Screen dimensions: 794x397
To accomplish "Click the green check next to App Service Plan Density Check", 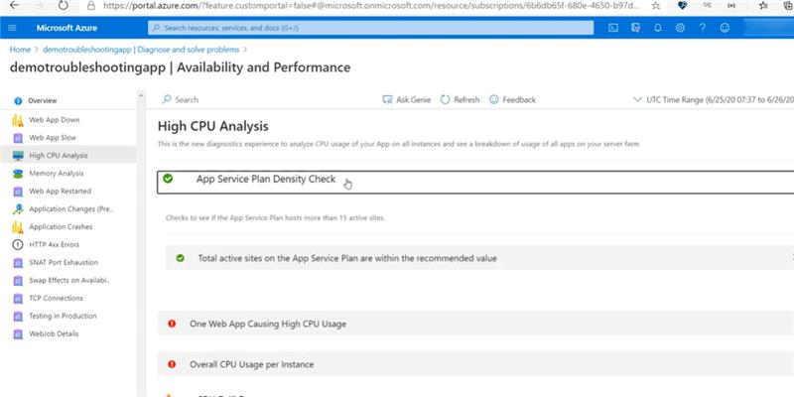I will point(168,179).
